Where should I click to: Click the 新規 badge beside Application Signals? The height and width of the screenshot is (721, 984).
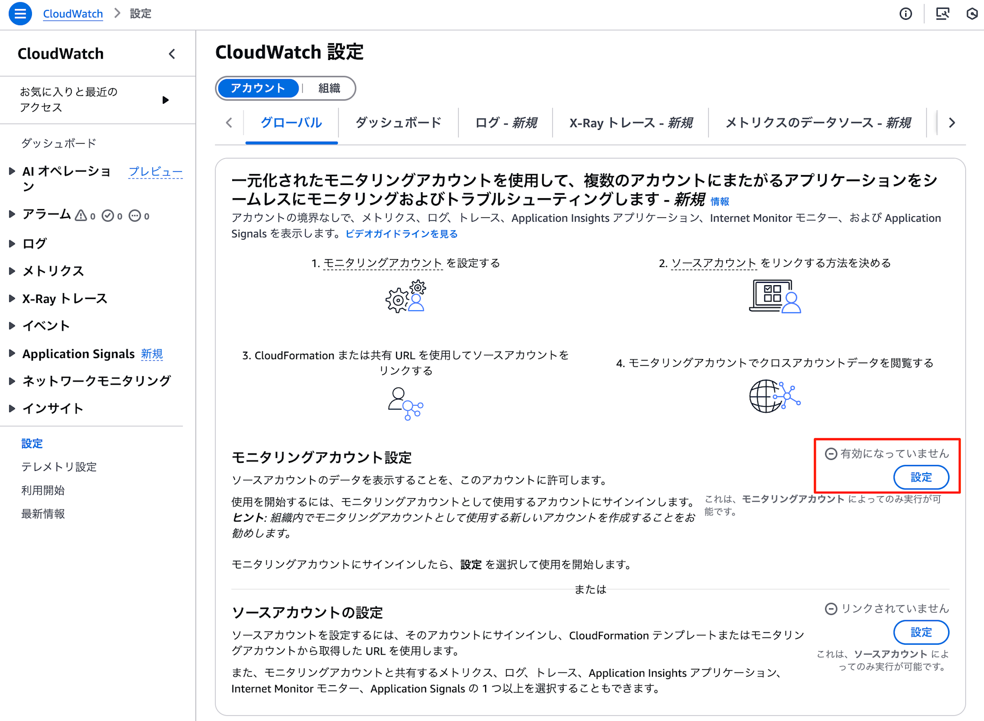click(152, 354)
